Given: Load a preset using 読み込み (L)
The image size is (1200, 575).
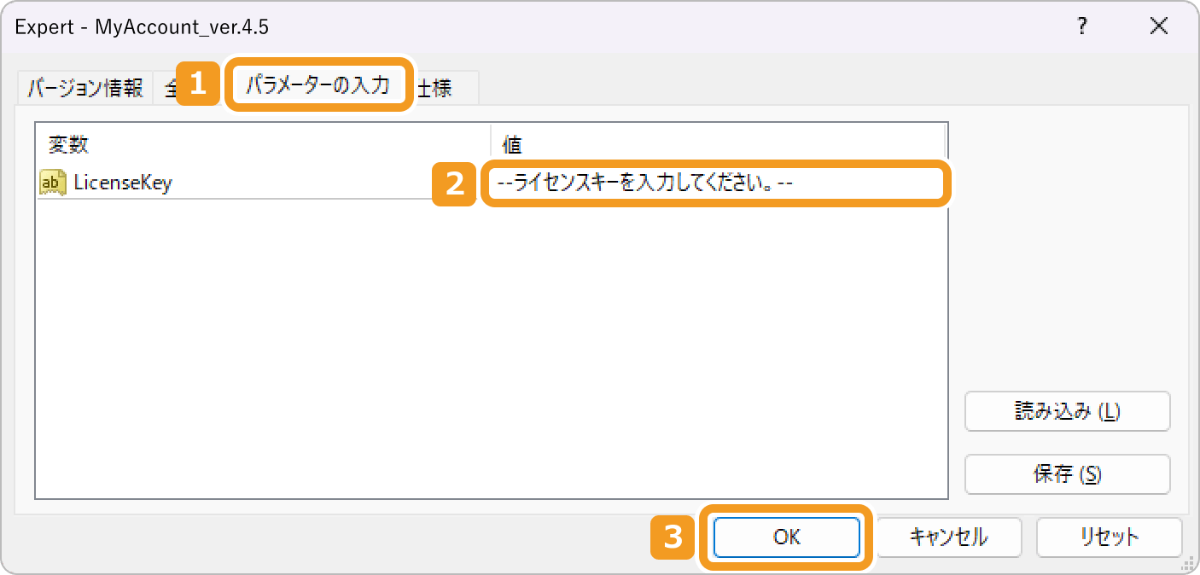Looking at the screenshot, I should (1067, 411).
